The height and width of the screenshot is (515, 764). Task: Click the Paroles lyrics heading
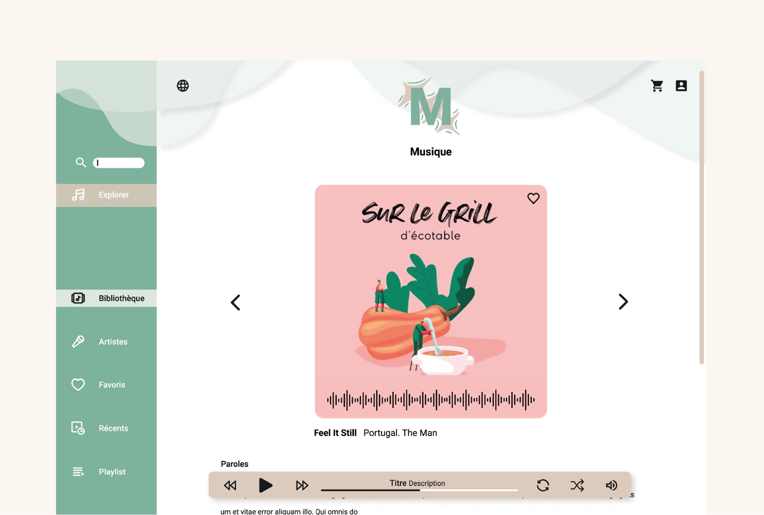click(235, 464)
